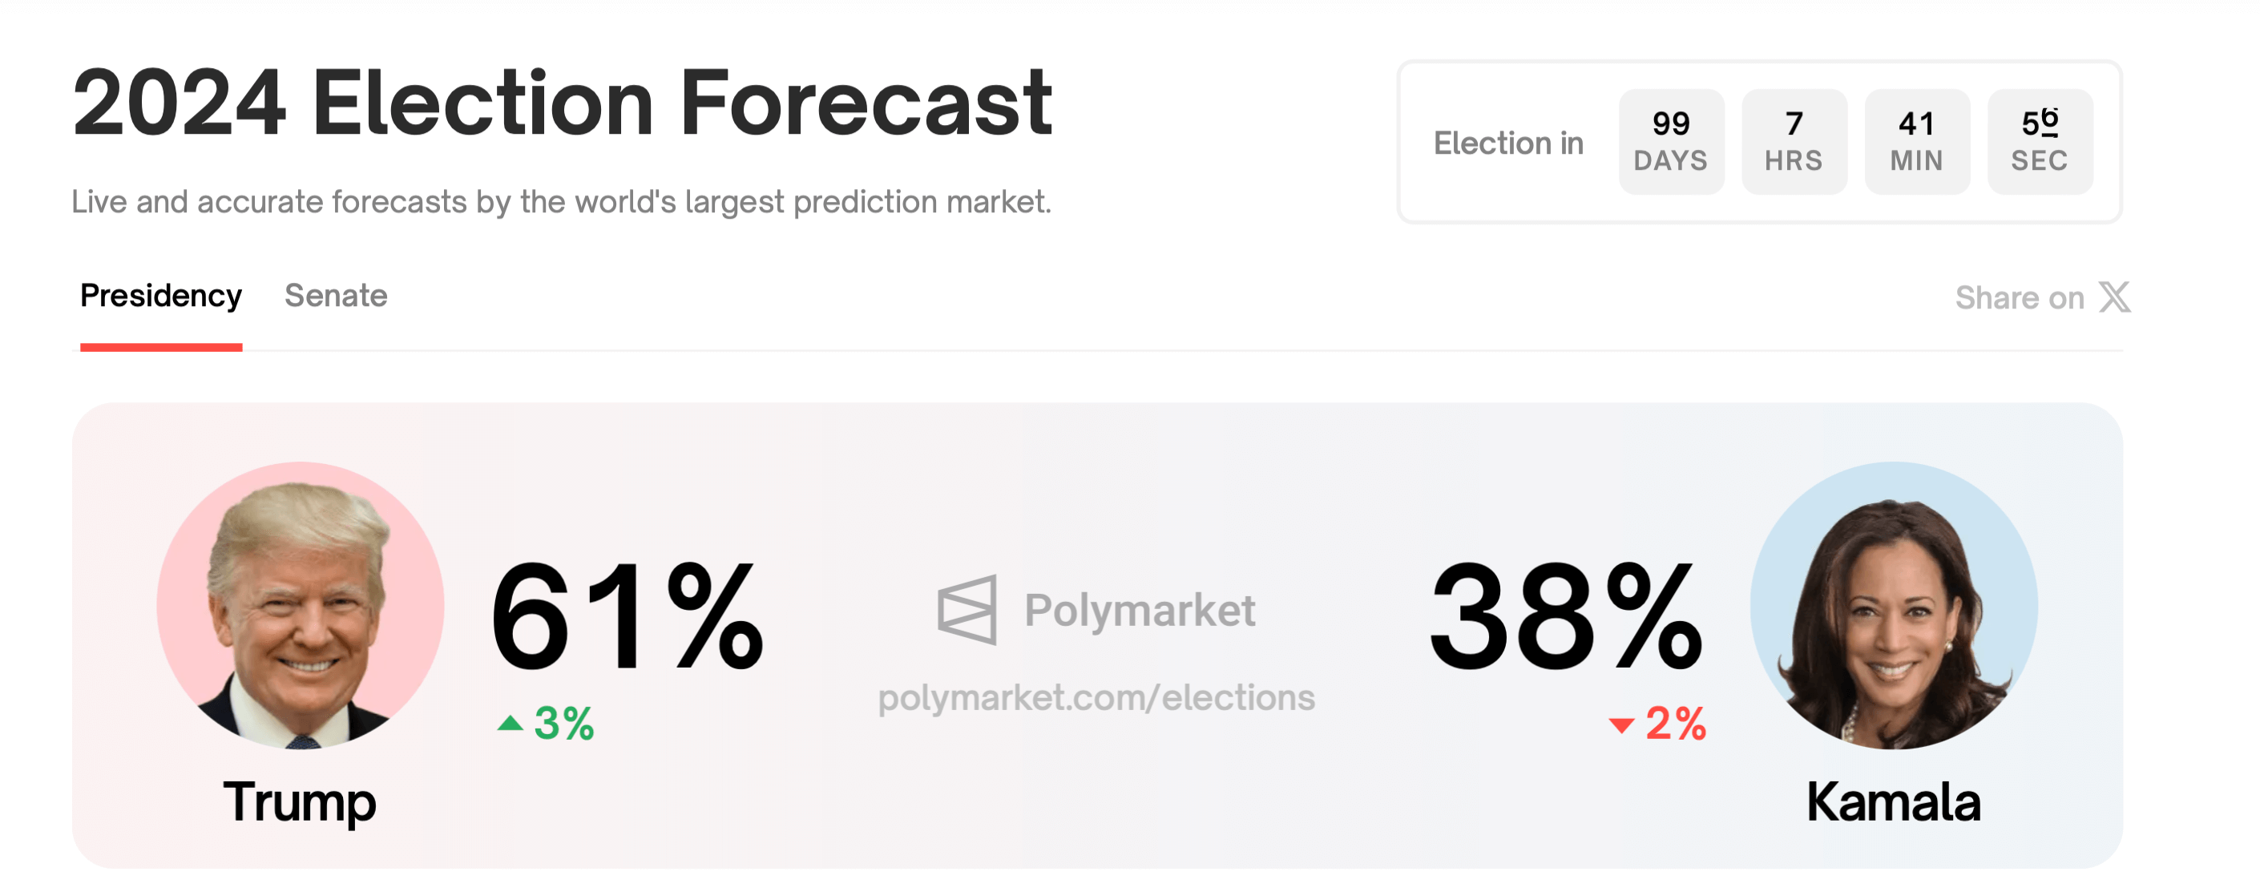Open polymarket.com/elections link

pyautogui.click(x=1096, y=698)
